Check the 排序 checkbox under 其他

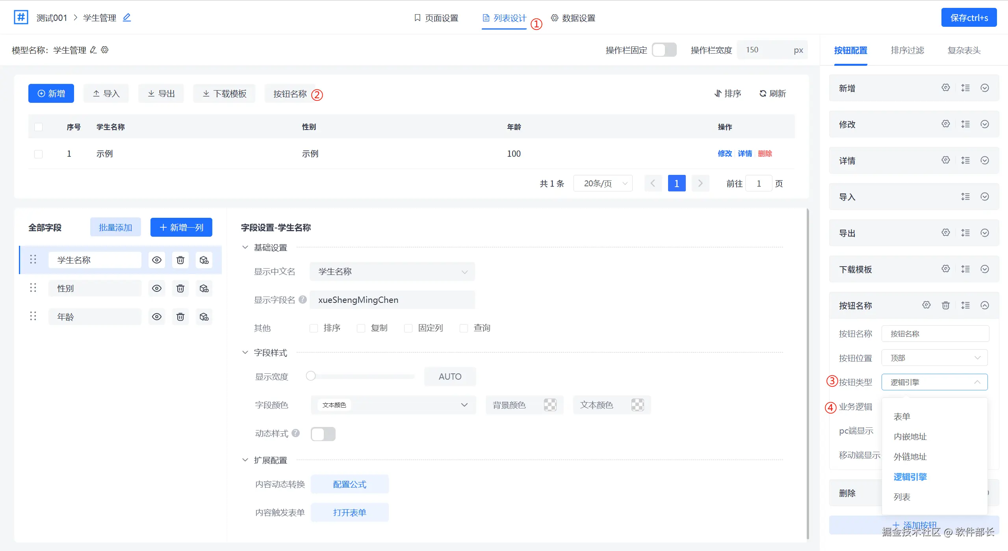(x=314, y=328)
